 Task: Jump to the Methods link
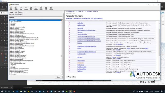click(x=79, y=18)
